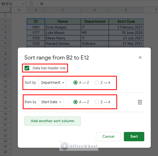Open the 'then by' Start Date dropdown
Screen dimensions: 158x156
(51, 102)
